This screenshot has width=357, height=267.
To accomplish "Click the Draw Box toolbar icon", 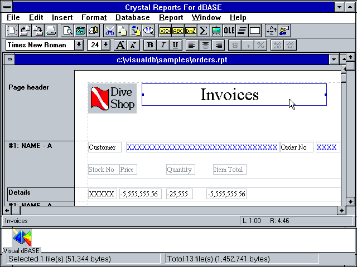I will point(255,31).
